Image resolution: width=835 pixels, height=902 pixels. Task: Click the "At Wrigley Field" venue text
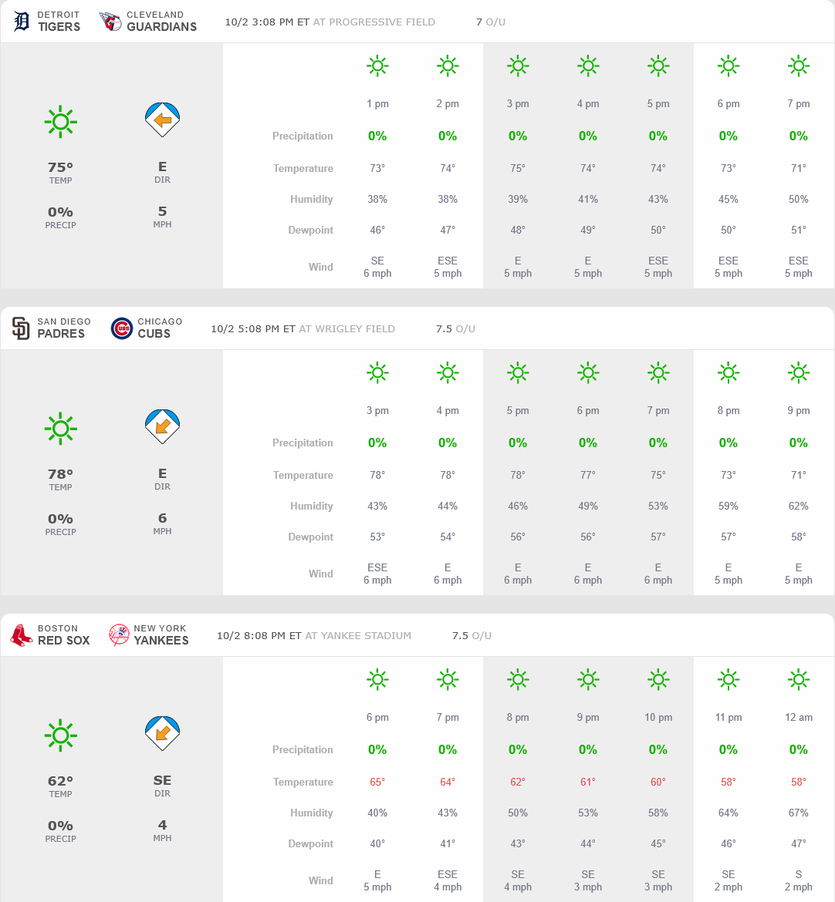coord(347,328)
